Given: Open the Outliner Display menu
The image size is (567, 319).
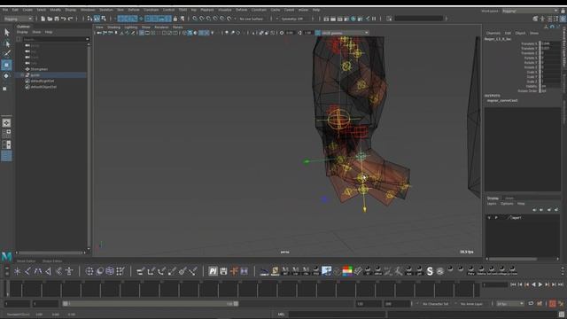Looking at the screenshot, I should pos(22,32).
